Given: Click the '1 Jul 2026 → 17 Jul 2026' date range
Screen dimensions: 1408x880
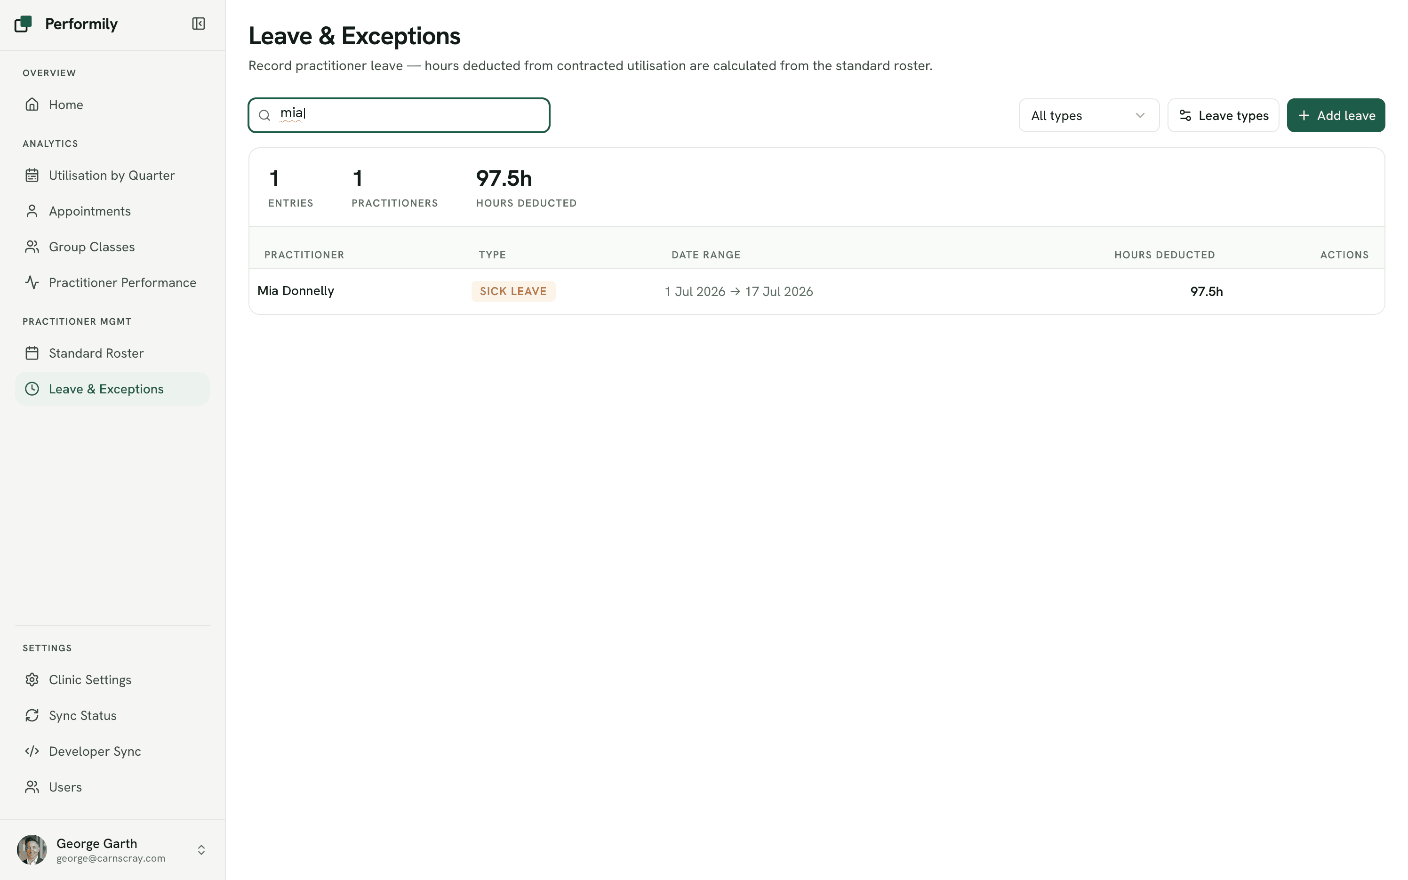Looking at the screenshot, I should (739, 292).
